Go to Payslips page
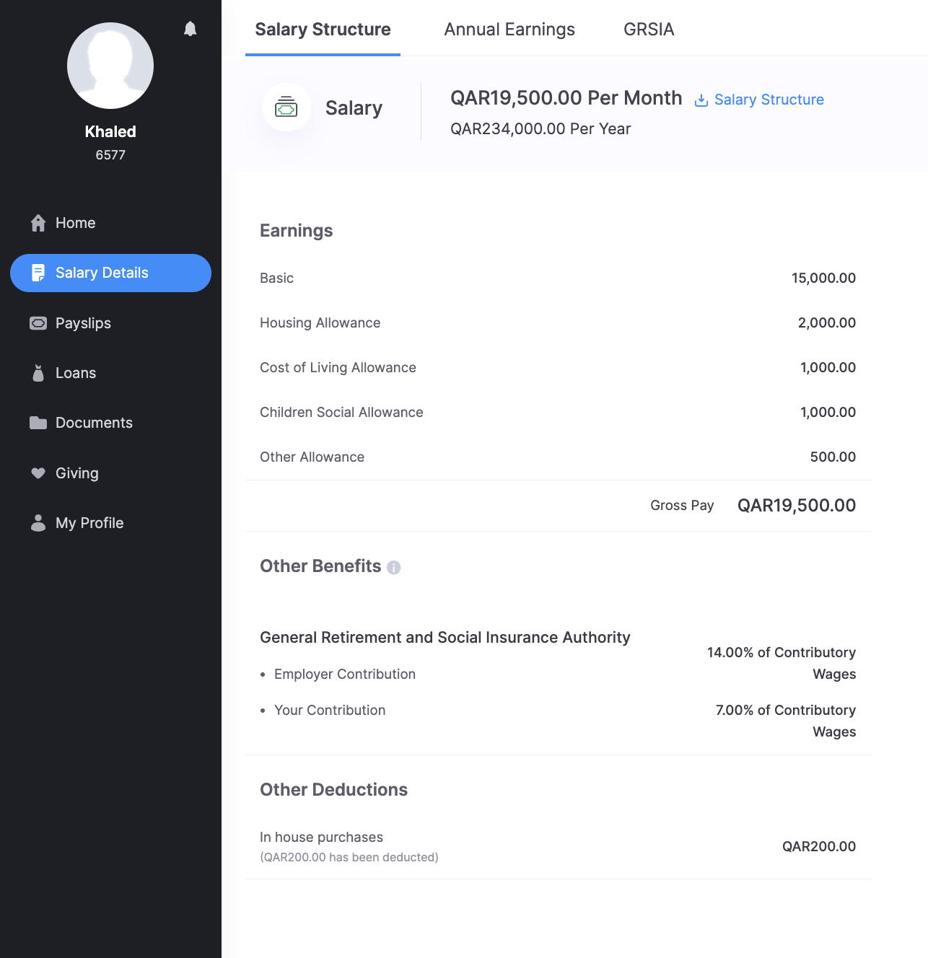Screen dimensions: 928x958 83,323
